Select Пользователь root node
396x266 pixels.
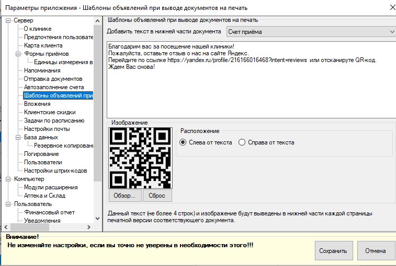coord(33,204)
